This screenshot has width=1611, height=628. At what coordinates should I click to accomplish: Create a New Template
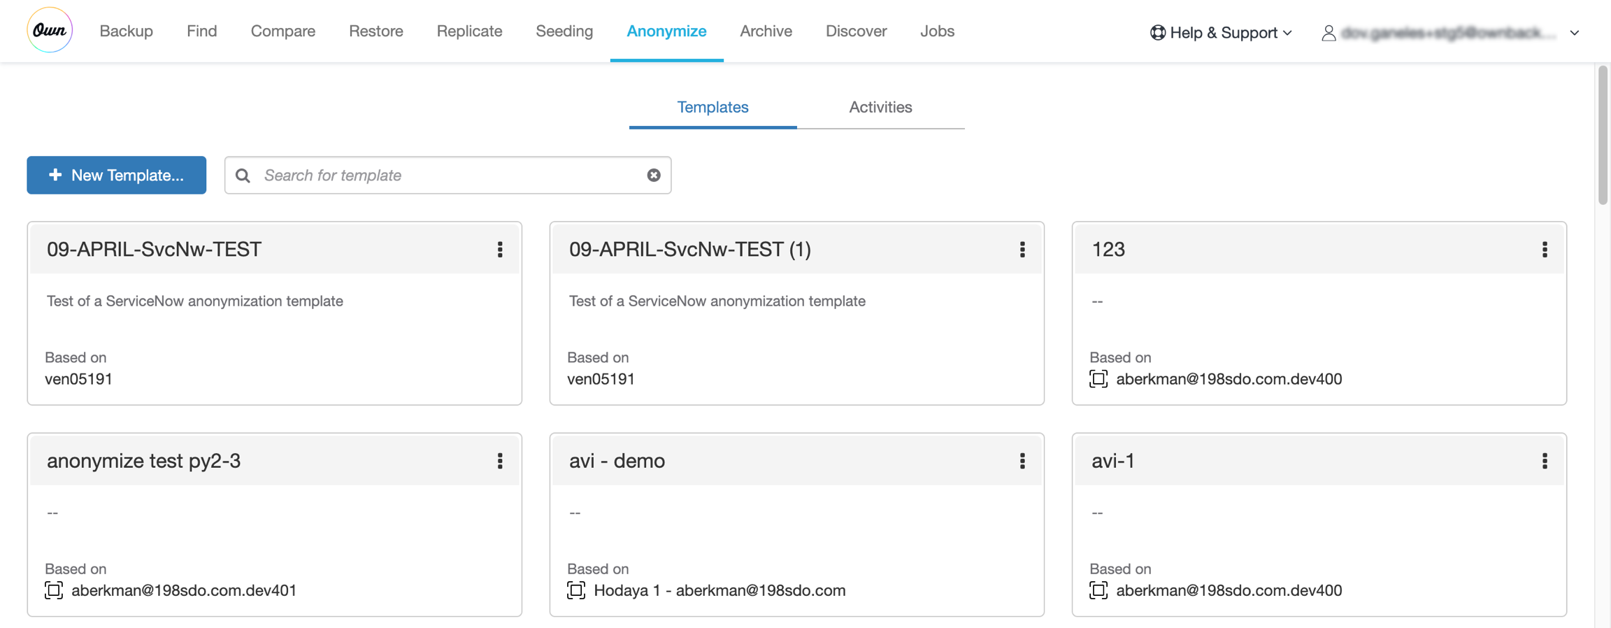tap(117, 175)
